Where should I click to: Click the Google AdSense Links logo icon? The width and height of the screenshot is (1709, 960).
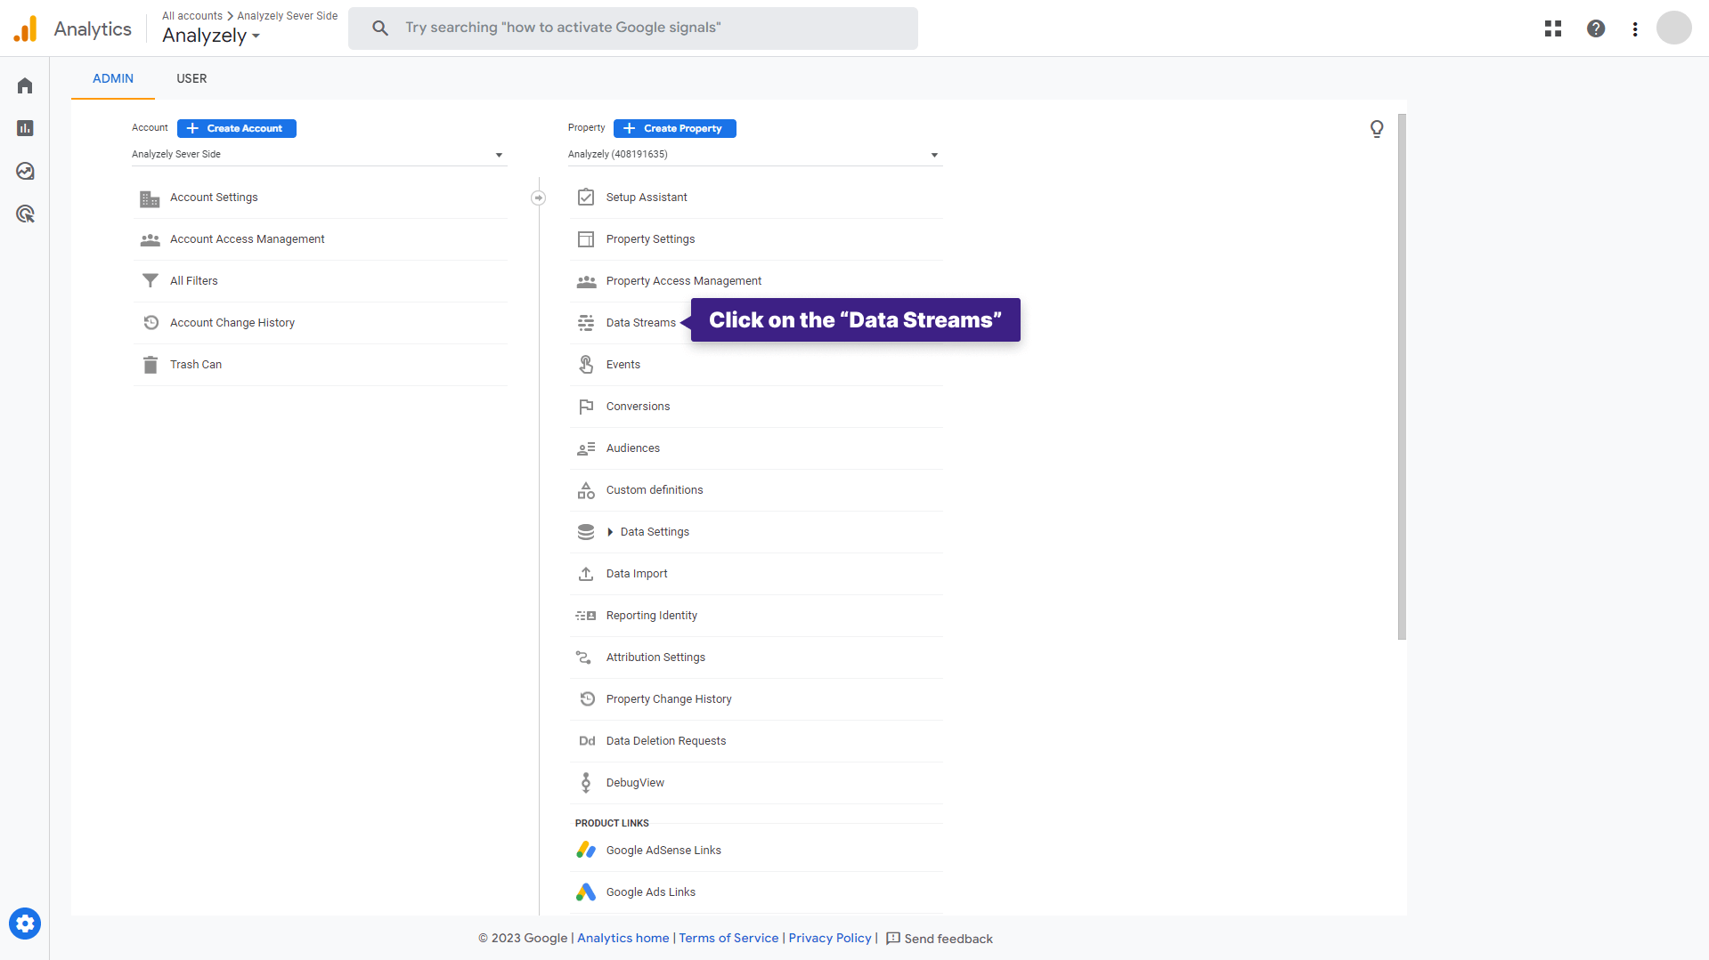point(586,851)
